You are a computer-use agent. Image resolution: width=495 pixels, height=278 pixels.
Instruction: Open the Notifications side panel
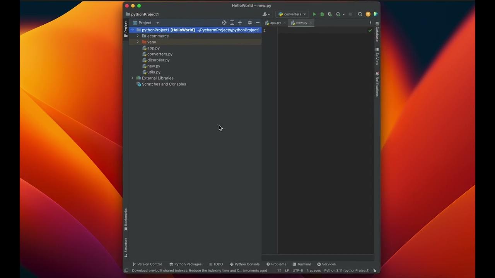point(377,84)
